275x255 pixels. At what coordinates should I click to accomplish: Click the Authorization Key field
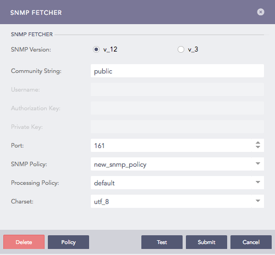tap(177, 108)
